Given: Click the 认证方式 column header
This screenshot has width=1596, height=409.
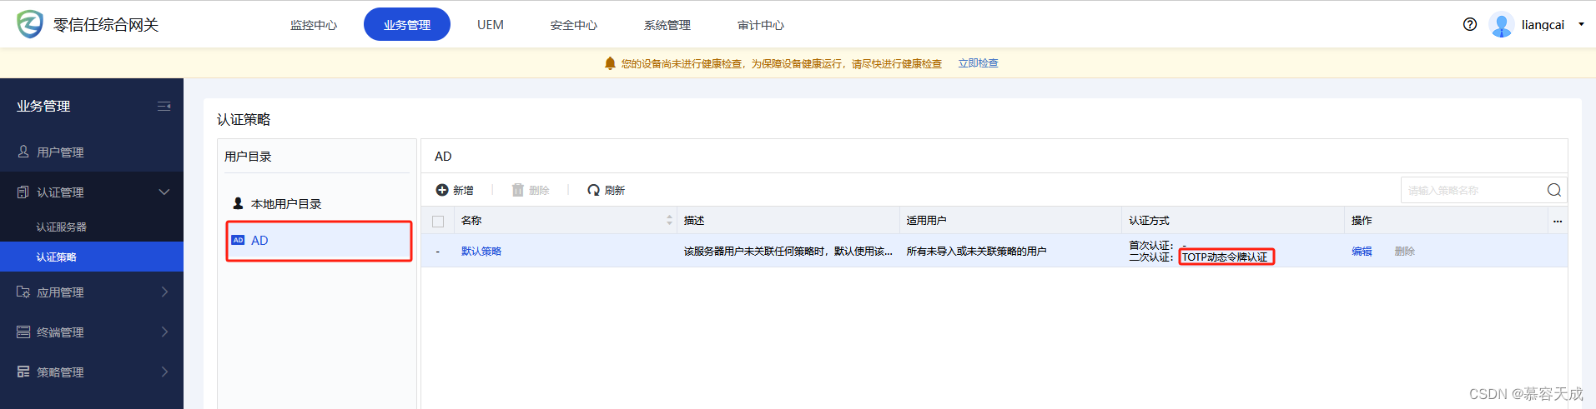Looking at the screenshot, I should pyautogui.click(x=1149, y=220).
